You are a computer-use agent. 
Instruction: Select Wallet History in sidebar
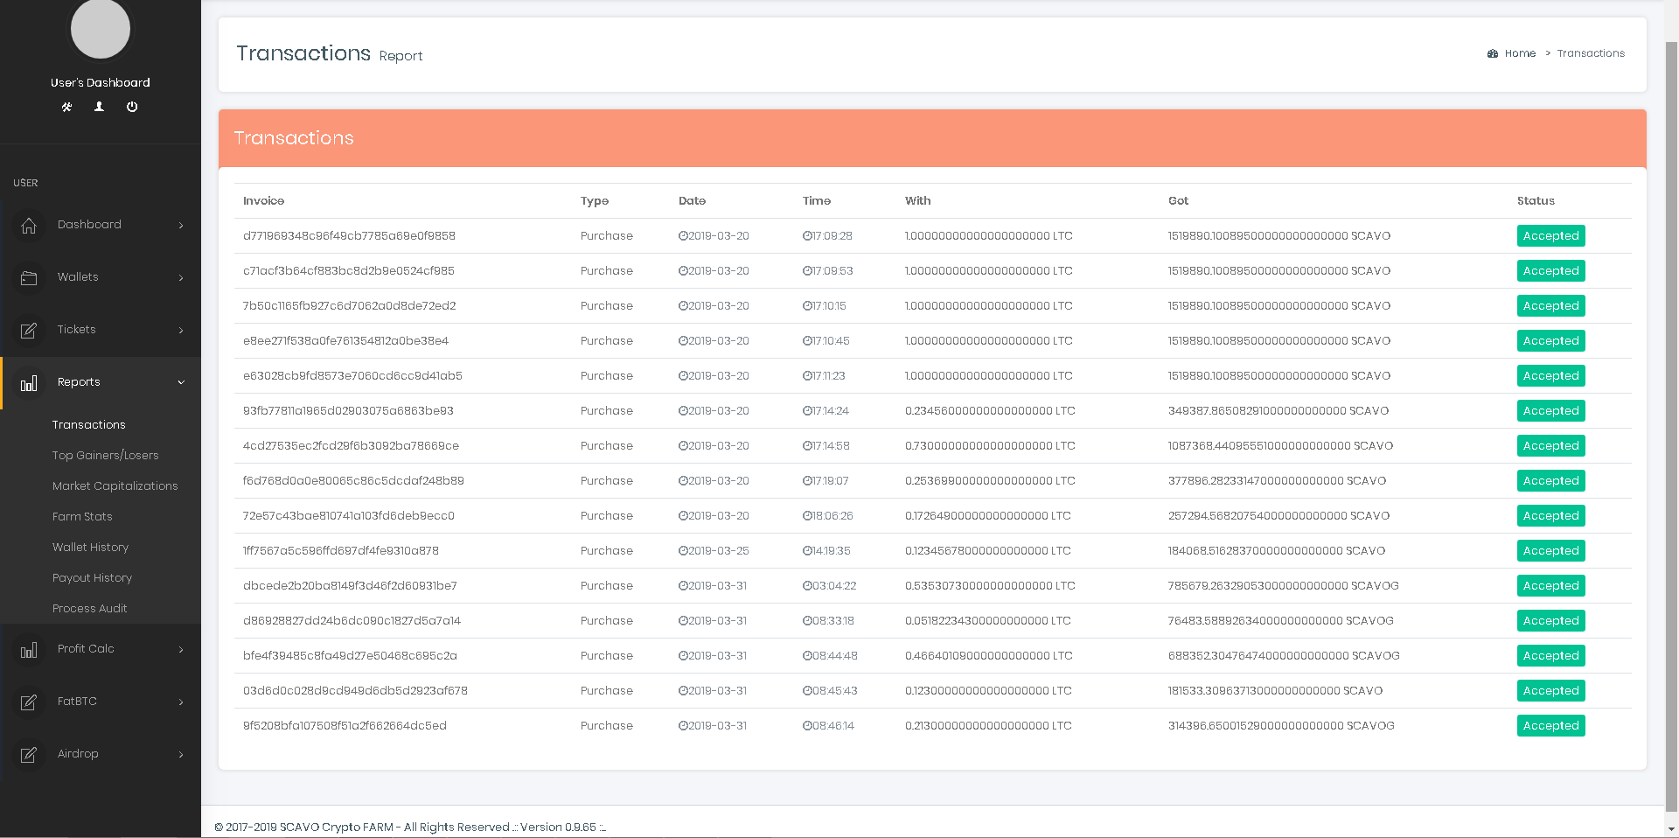[90, 547]
